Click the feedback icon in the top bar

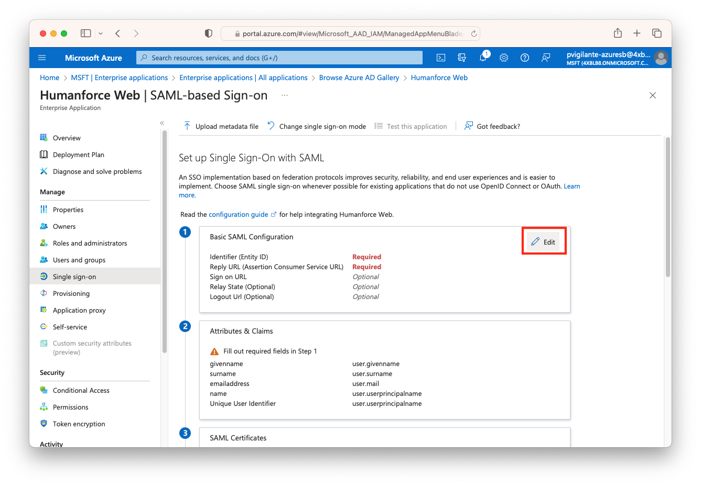point(546,58)
